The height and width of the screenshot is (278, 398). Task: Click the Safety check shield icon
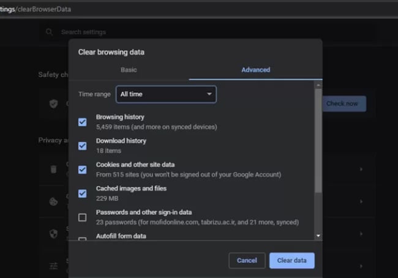tap(53, 103)
